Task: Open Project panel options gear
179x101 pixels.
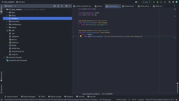Action: point(67,6)
